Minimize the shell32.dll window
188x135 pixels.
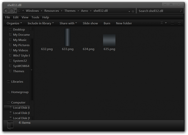(165, 5)
